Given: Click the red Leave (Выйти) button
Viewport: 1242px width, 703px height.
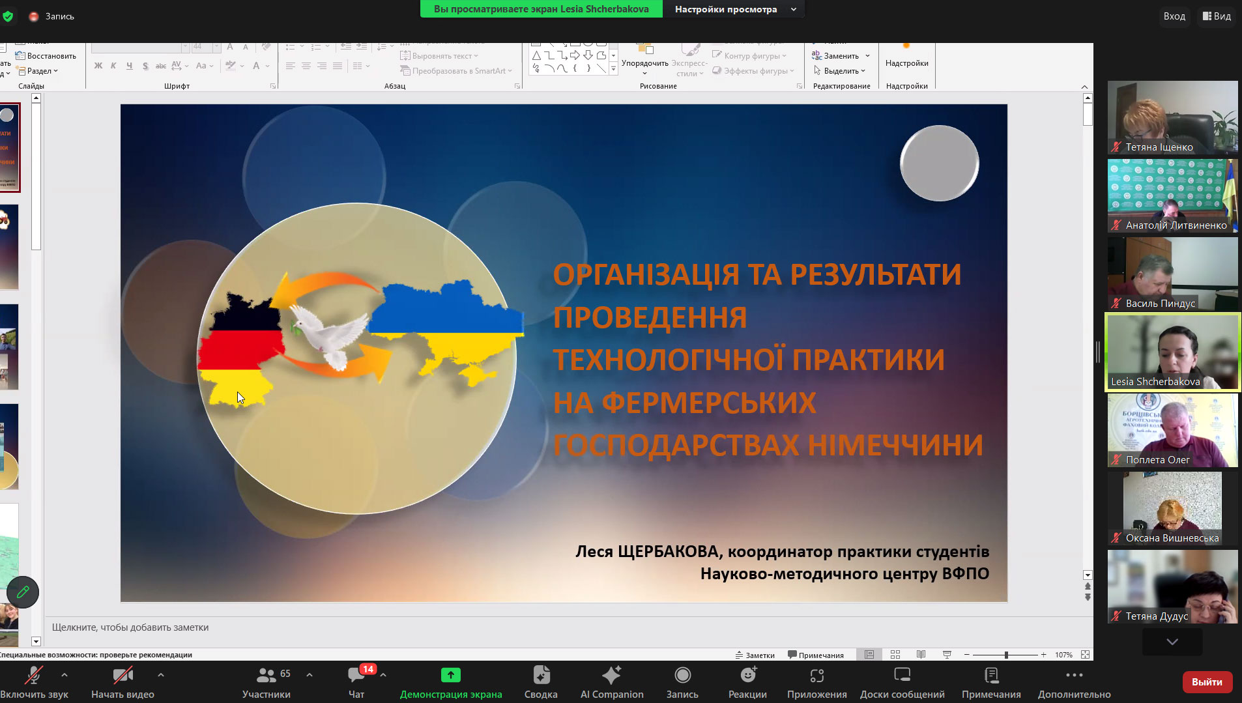Looking at the screenshot, I should tap(1207, 682).
